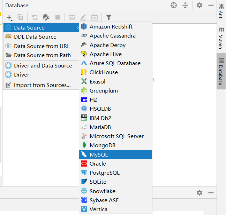Hide the Database tool window
The image size is (226, 215).
pos(211,5)
